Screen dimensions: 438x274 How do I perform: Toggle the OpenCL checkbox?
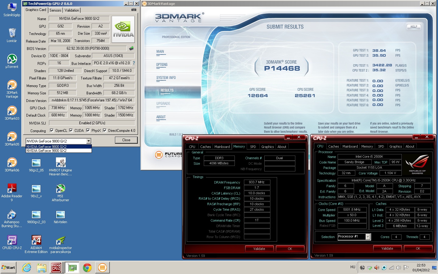(52, 130)
